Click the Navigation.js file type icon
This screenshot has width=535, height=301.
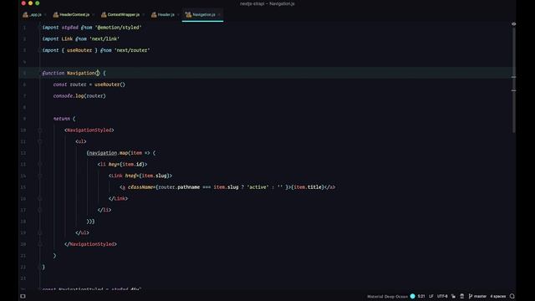[188, 14]
